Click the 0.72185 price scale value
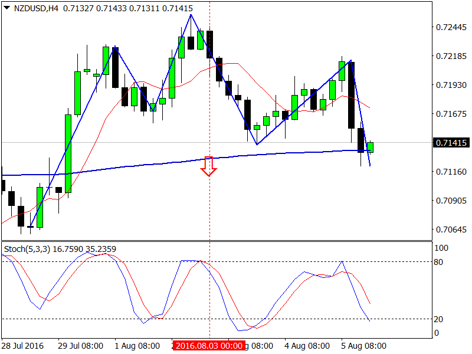 [451, 56]
